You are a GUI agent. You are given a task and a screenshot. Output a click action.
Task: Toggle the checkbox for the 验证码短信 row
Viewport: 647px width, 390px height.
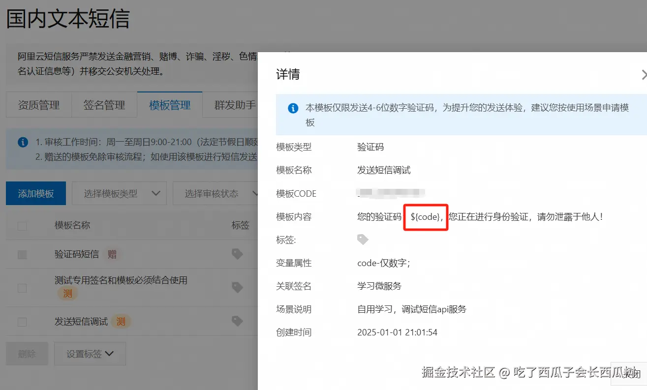(22, 254)
